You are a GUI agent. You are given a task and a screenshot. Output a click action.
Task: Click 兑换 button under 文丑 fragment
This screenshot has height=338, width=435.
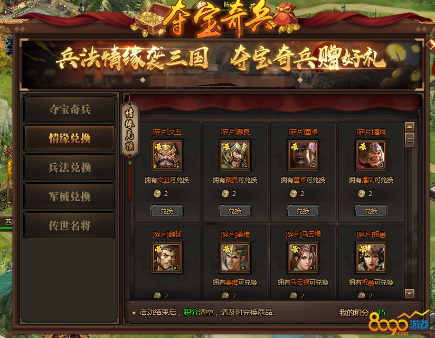[167, 211]
